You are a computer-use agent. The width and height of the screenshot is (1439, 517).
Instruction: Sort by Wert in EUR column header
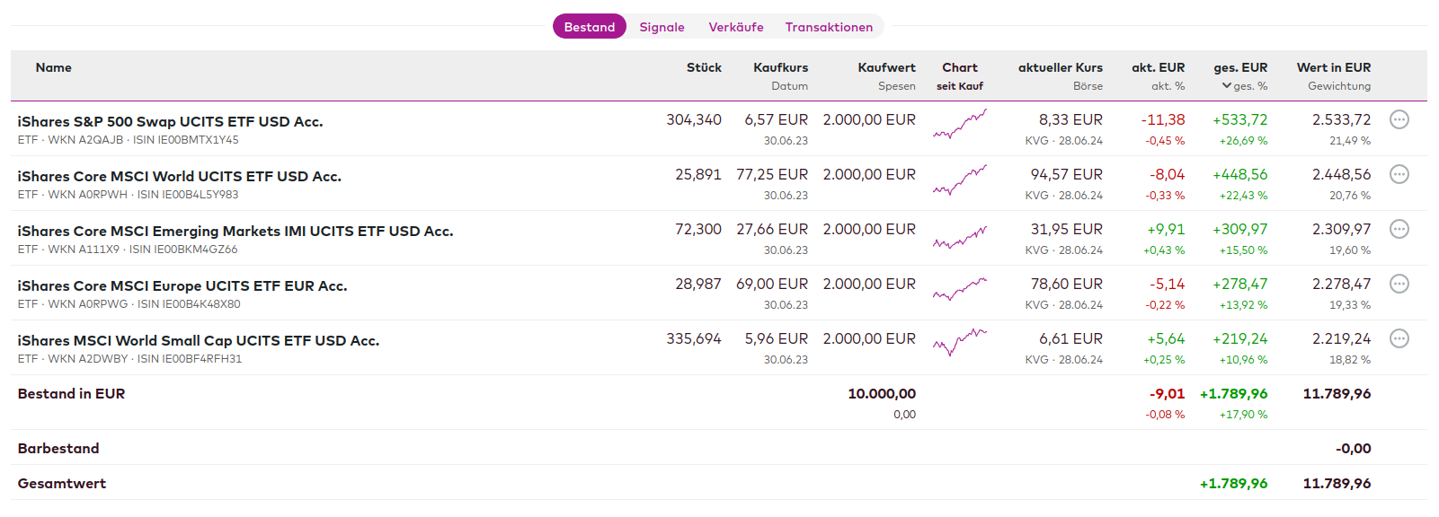[1333, 67]
